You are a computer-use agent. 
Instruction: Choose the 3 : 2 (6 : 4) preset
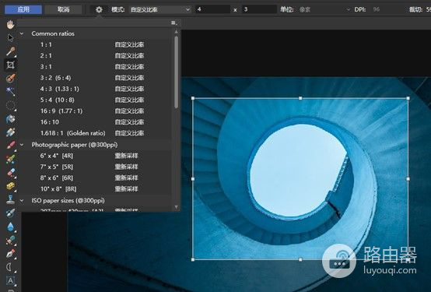(95, 78)
